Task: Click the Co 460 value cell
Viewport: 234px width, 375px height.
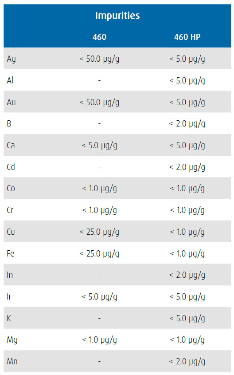Action: click(x=99, y=189)
